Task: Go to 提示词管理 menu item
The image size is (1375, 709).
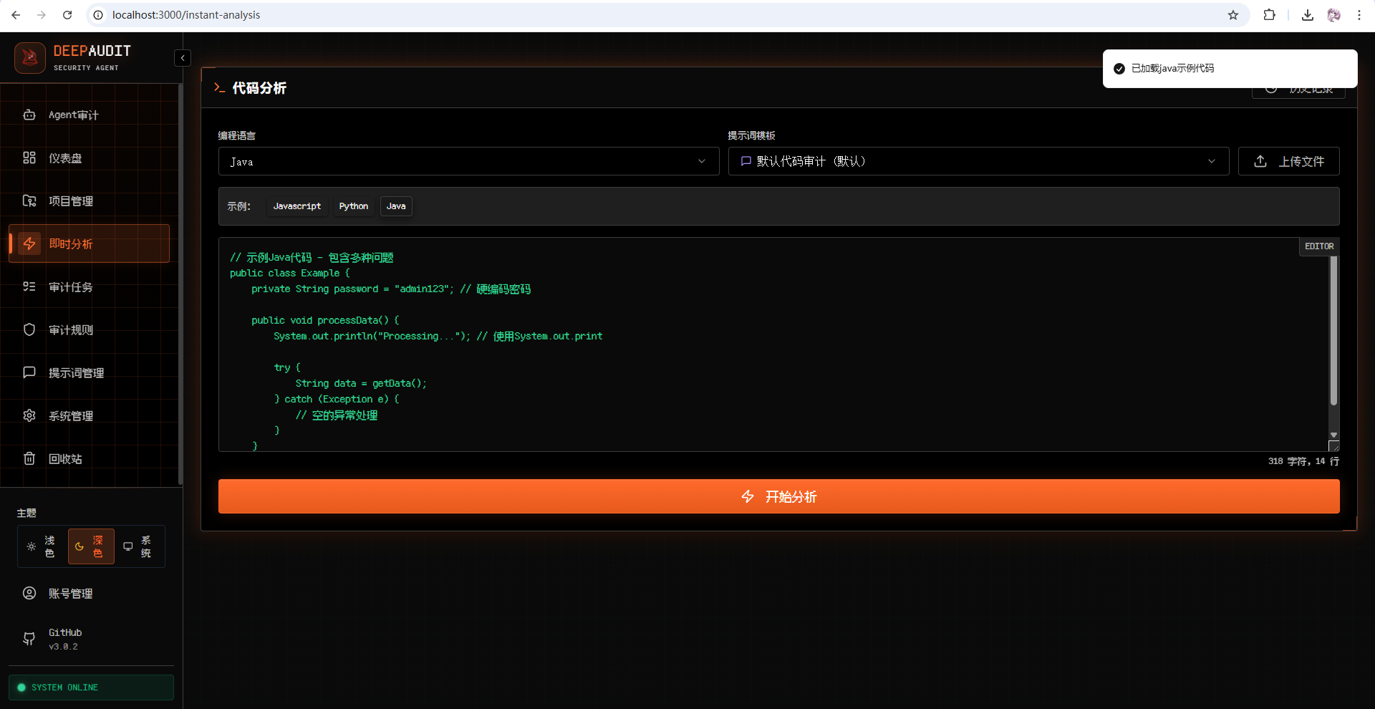Action: 89,372
